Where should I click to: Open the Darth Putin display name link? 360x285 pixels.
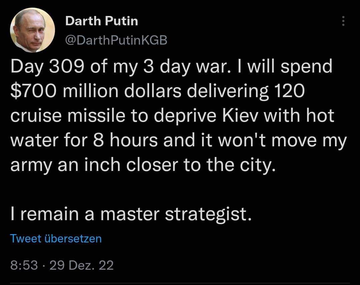(x=101, y=21)
